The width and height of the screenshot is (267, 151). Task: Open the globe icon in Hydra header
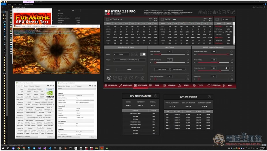[x=215, y=12]
